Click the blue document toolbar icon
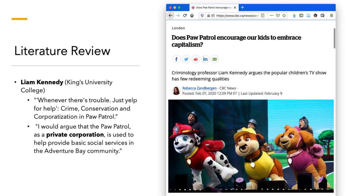The image size is (348, 196). (308, 15)
